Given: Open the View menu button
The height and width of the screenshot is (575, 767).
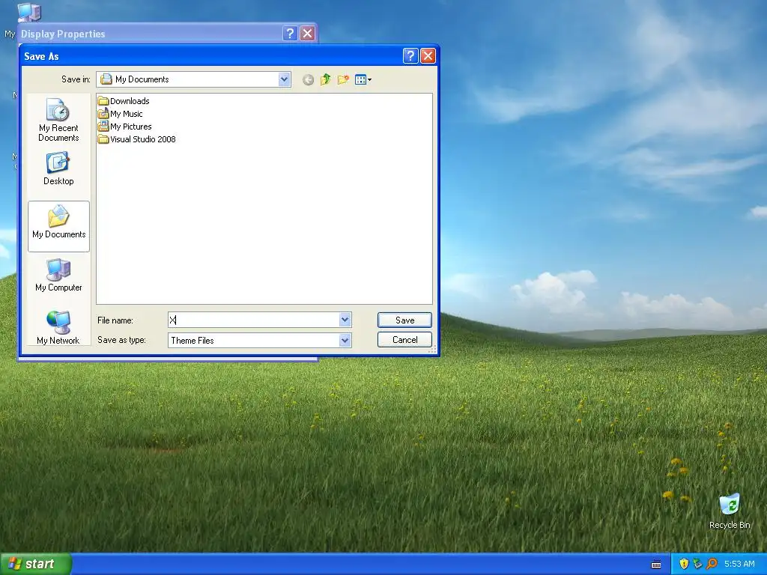Looking at the screenshot, I should click(x=363, y=79).
